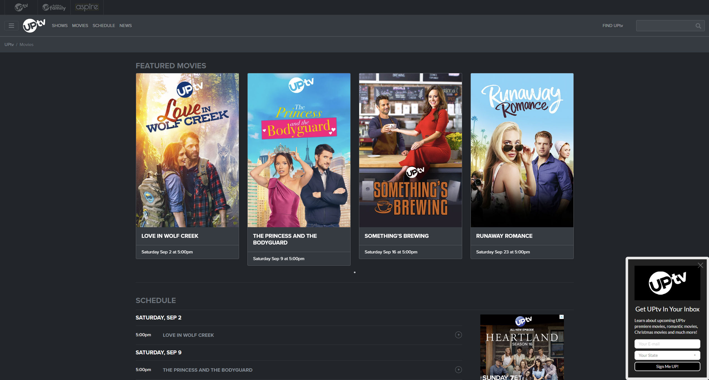Click the Movies breadcrumb text
Viewport: 709px width, 380px height.
pos(26,45)
